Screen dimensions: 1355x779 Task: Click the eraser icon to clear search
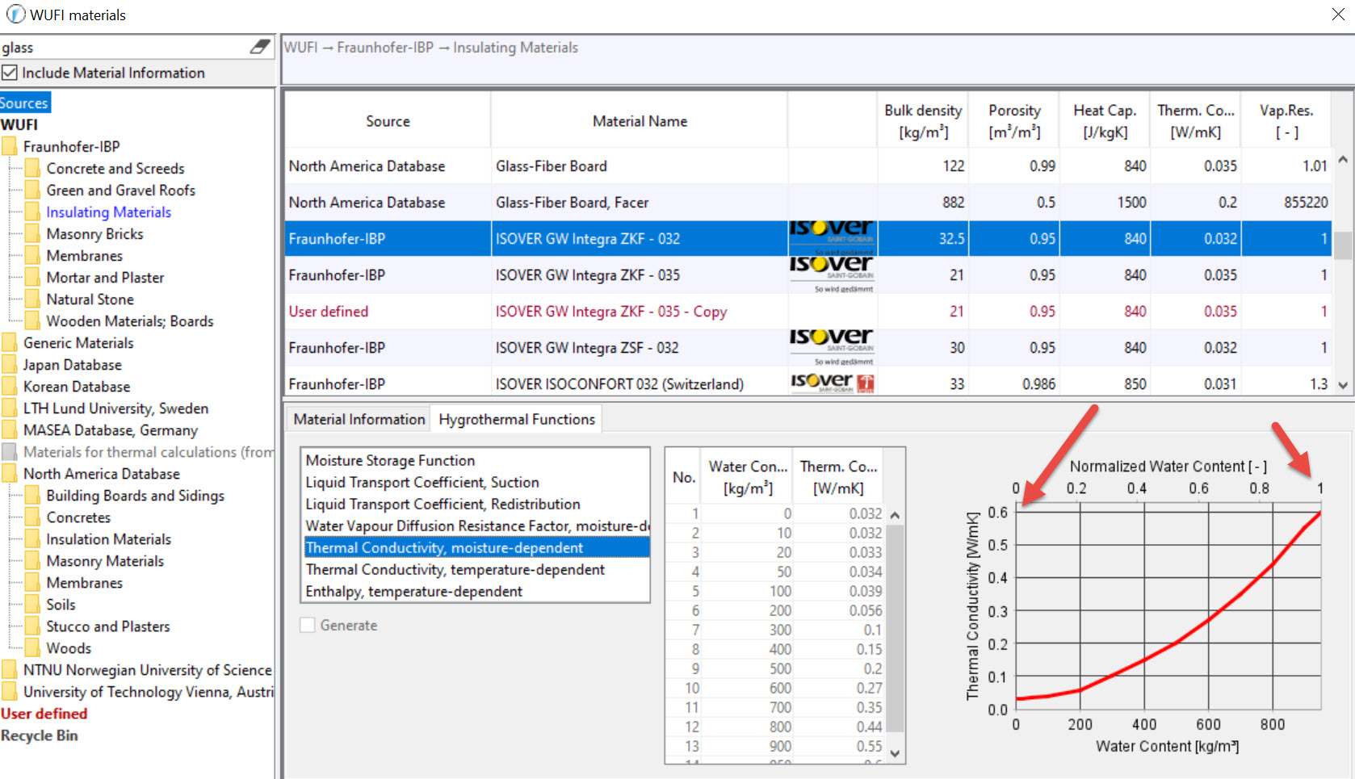260,47
